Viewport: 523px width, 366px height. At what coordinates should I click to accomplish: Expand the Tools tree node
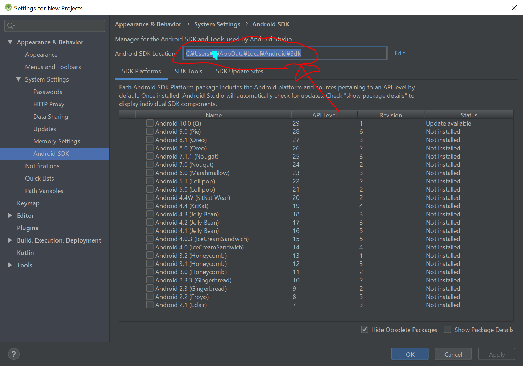[10, 265]
